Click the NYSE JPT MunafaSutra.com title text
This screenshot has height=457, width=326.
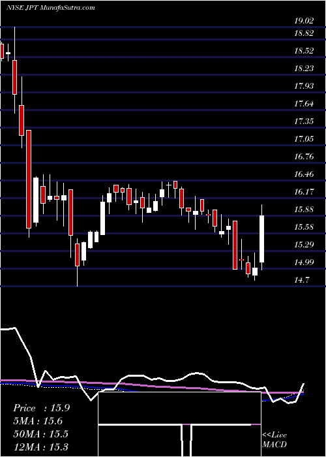coord(51,8)
